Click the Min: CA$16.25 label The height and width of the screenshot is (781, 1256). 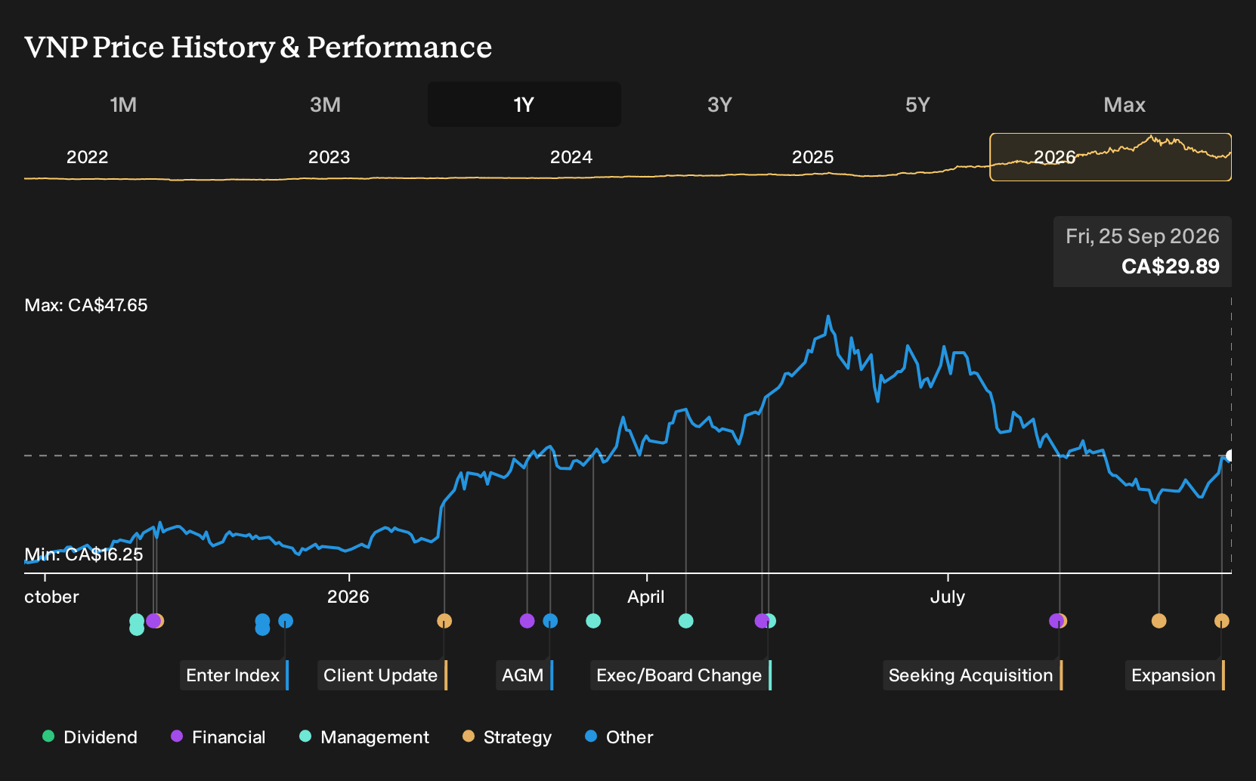(x=84, y=554)
